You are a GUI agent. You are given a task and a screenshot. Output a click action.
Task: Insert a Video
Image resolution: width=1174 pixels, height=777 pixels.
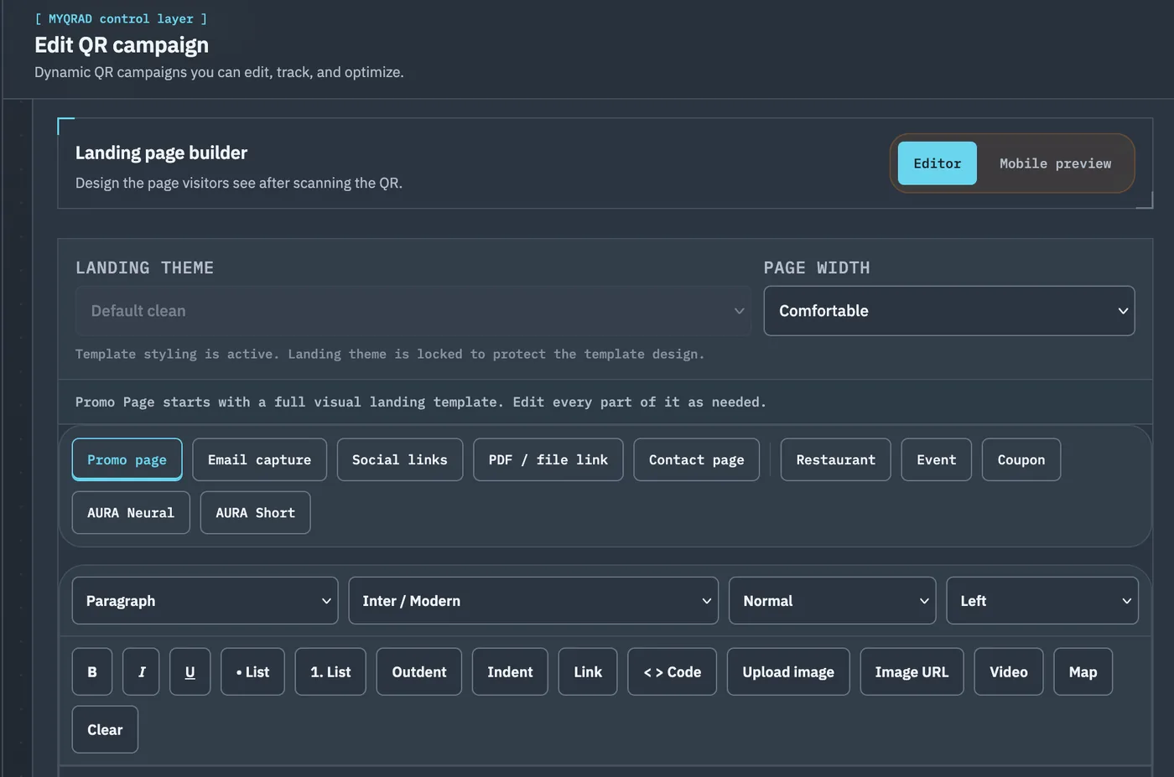pyautogui.click(x=1009, y=671)
